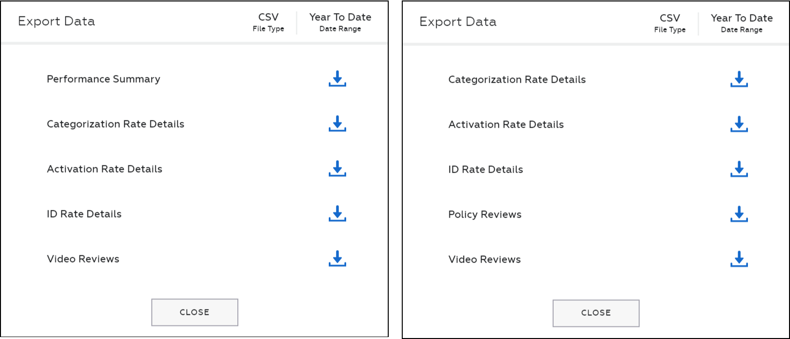Open the CSV file type selector
This screenshot has width=790, height=339.
pos(267,21)
